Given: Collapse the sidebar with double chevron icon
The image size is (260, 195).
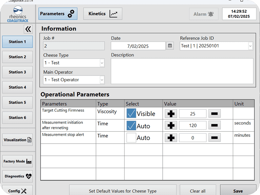Looking at the screenshot, I should [x=28, y=29].
